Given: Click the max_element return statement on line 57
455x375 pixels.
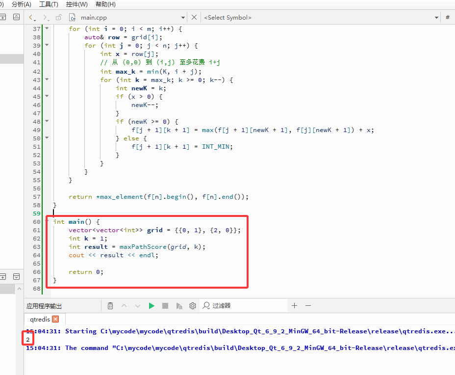Looking at the screenshot, I should tap(158, 197).
